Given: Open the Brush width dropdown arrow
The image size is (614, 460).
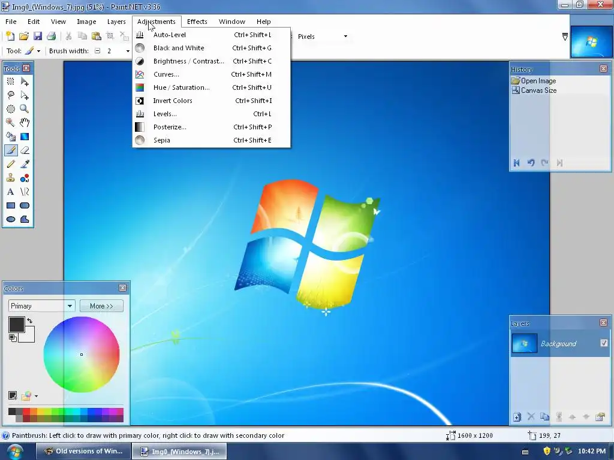Looking at the screenshot, I should tap(128, 52).
